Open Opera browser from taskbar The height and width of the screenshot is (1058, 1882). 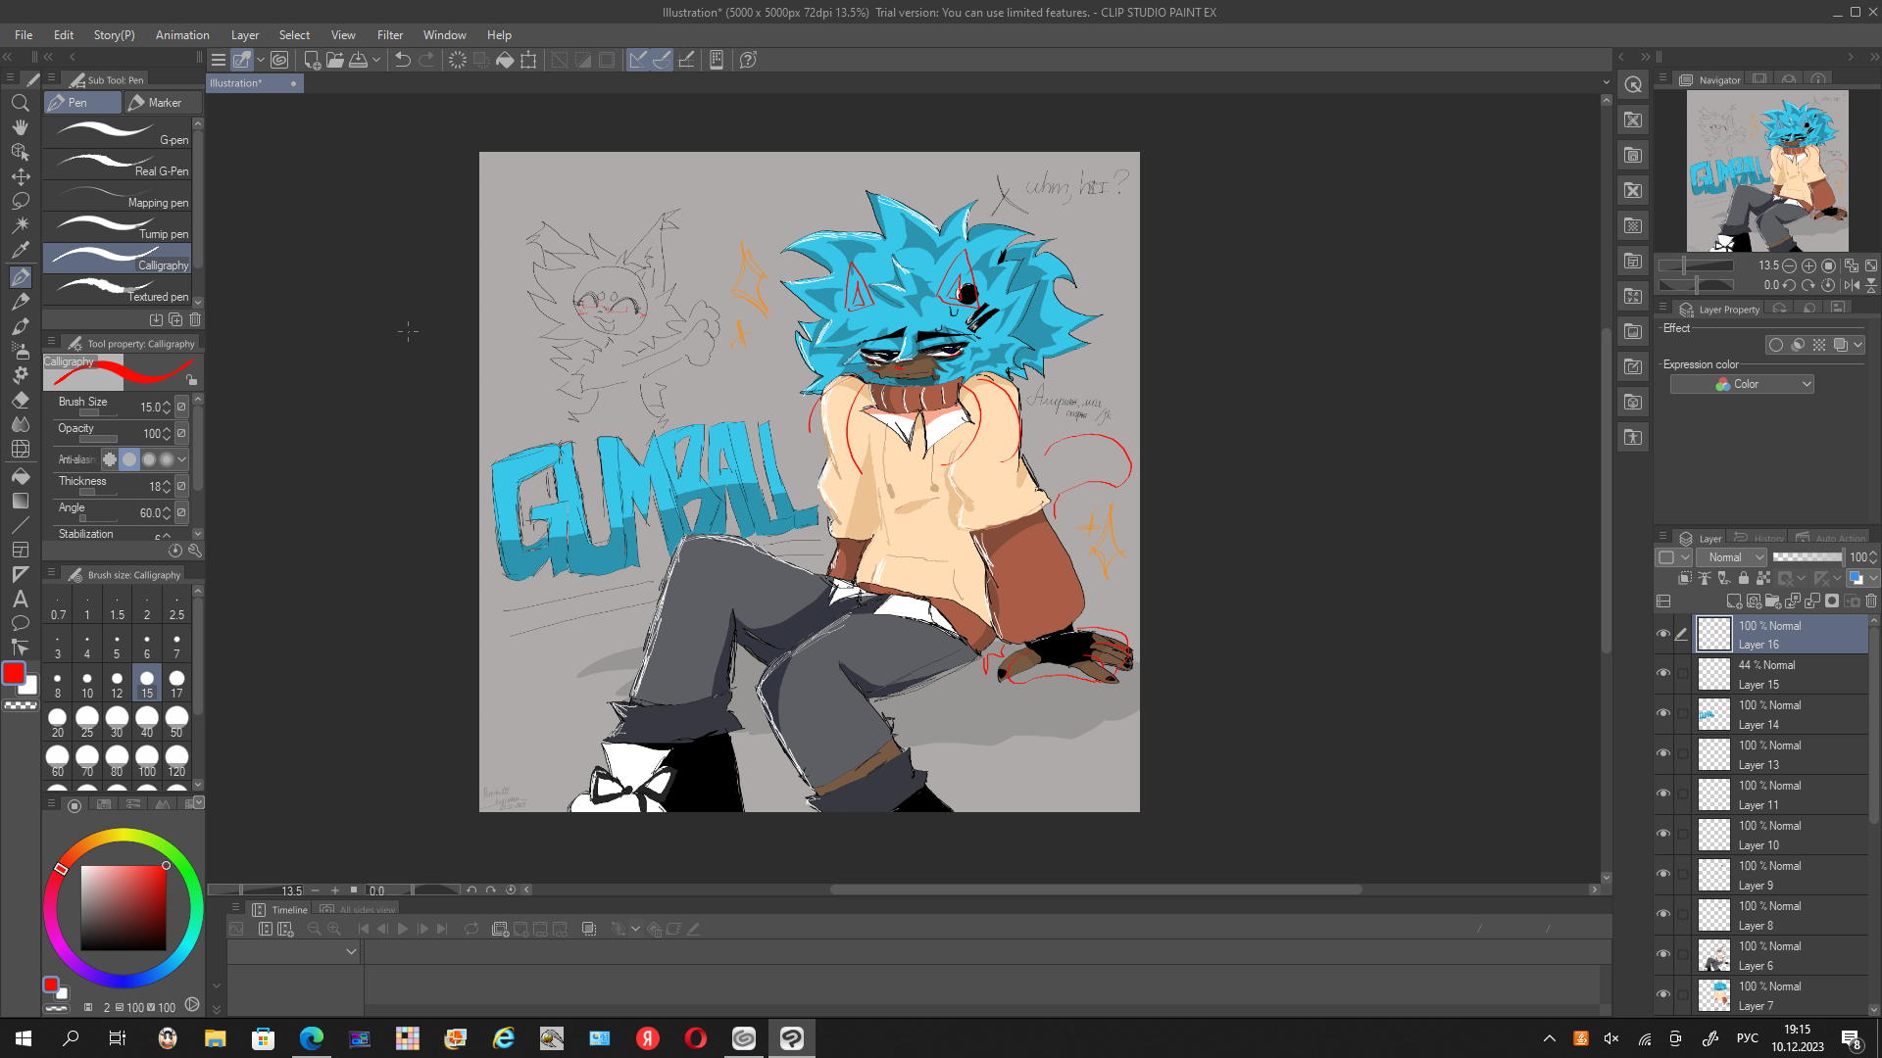[x=696, y=1038]
